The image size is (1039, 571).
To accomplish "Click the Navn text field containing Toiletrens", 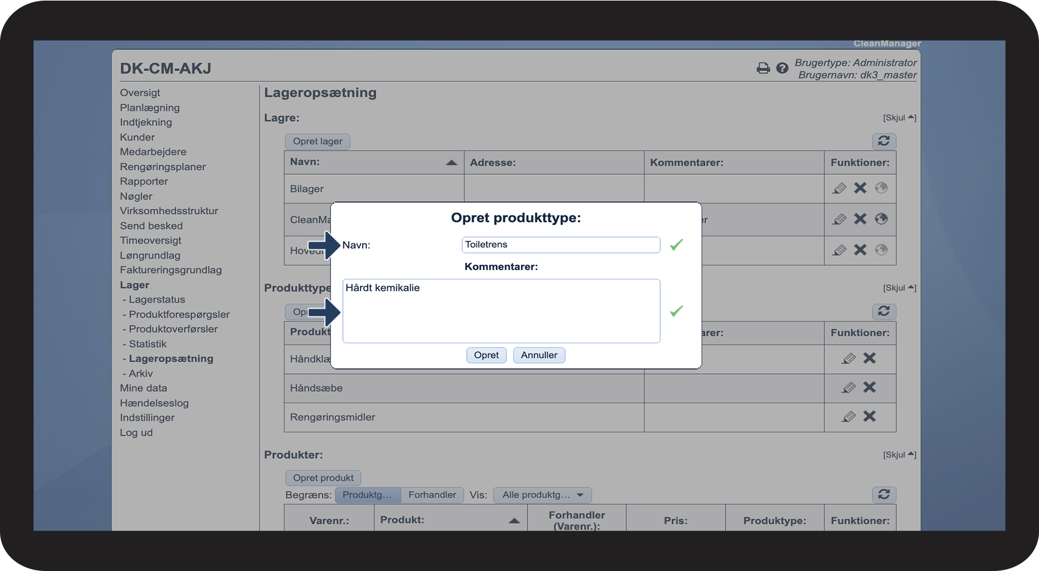I will [x=560, y=245].
